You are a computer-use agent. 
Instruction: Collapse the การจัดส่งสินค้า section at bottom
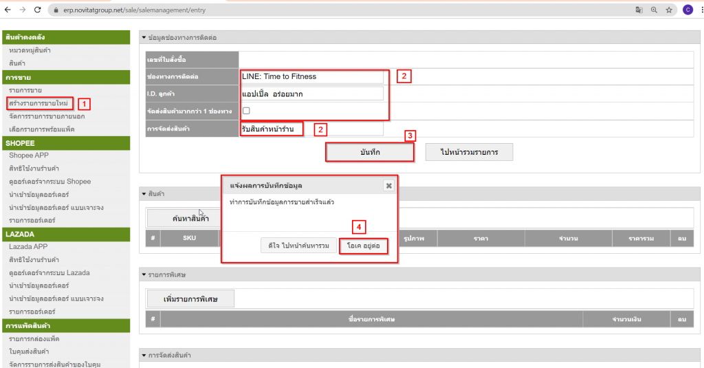tap(144, 356)
